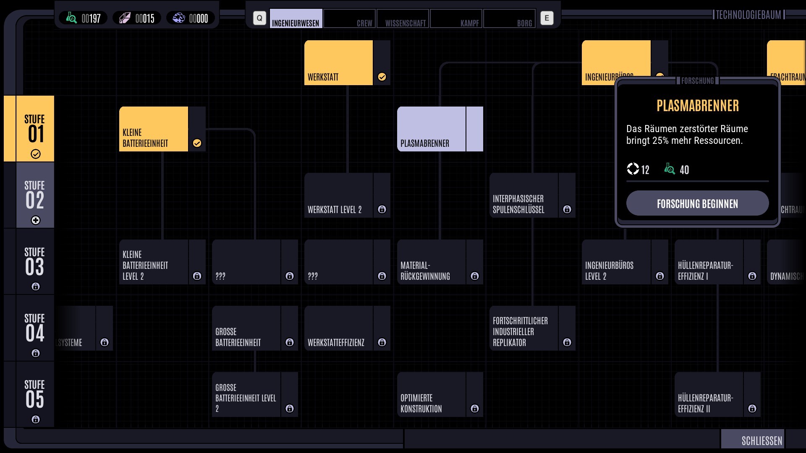Click the research cost icon showing 40
The image size is (806, 453).
click(670, 169)
